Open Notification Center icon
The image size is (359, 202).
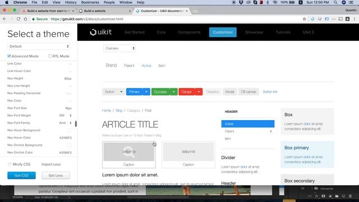(x=351, y=2)
